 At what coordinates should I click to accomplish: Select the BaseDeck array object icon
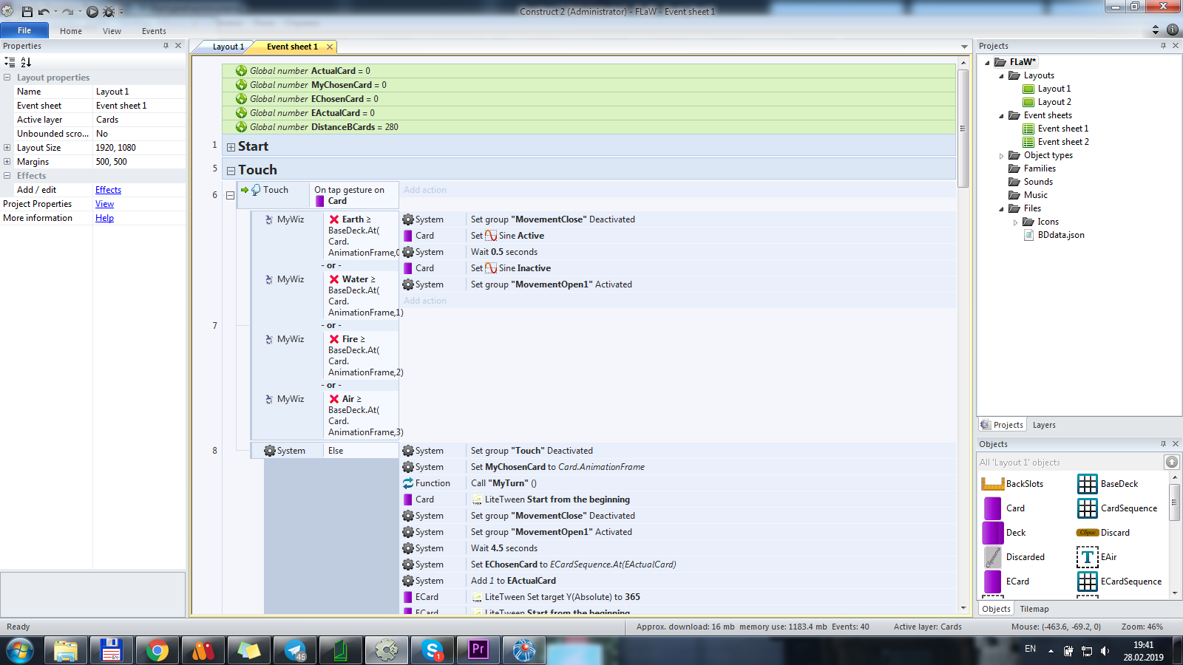click(x=1087, y=484)
